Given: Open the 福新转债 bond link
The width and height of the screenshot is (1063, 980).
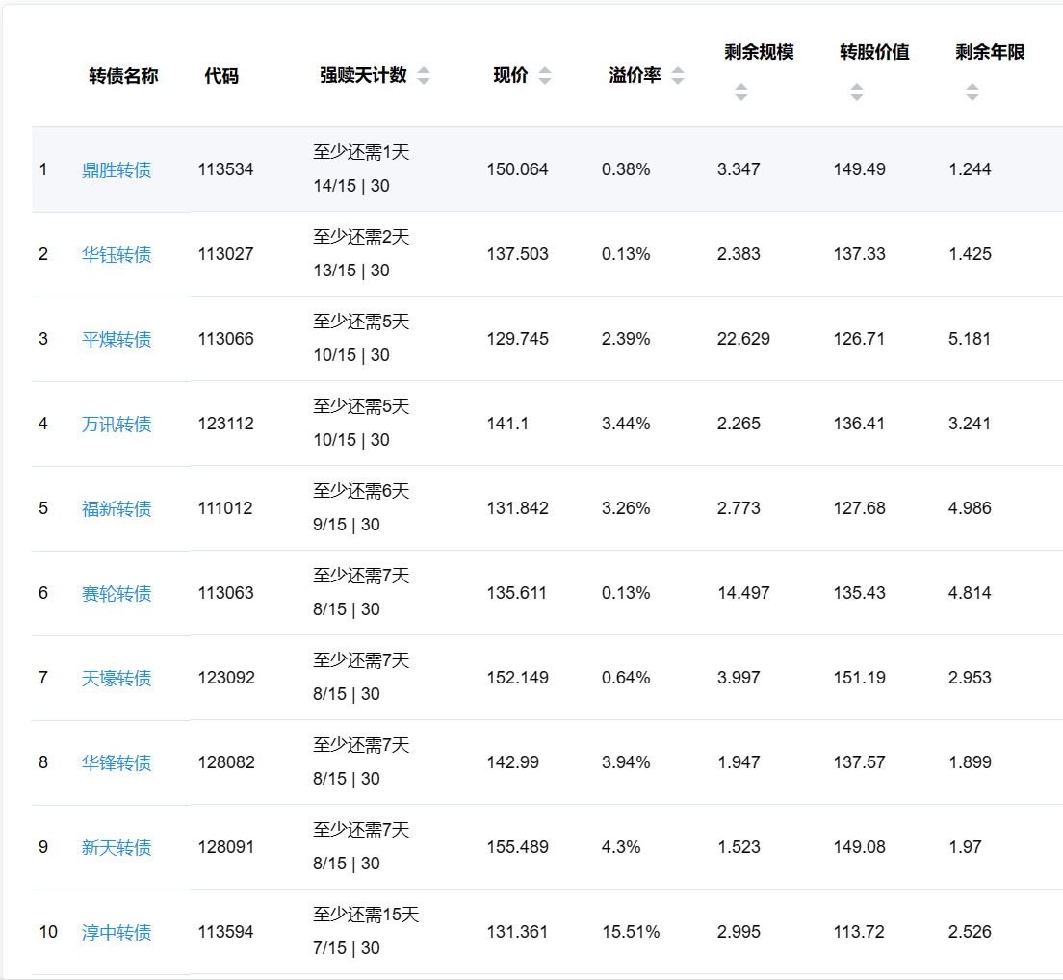Looking at the screenshot, I should point(117,509).
